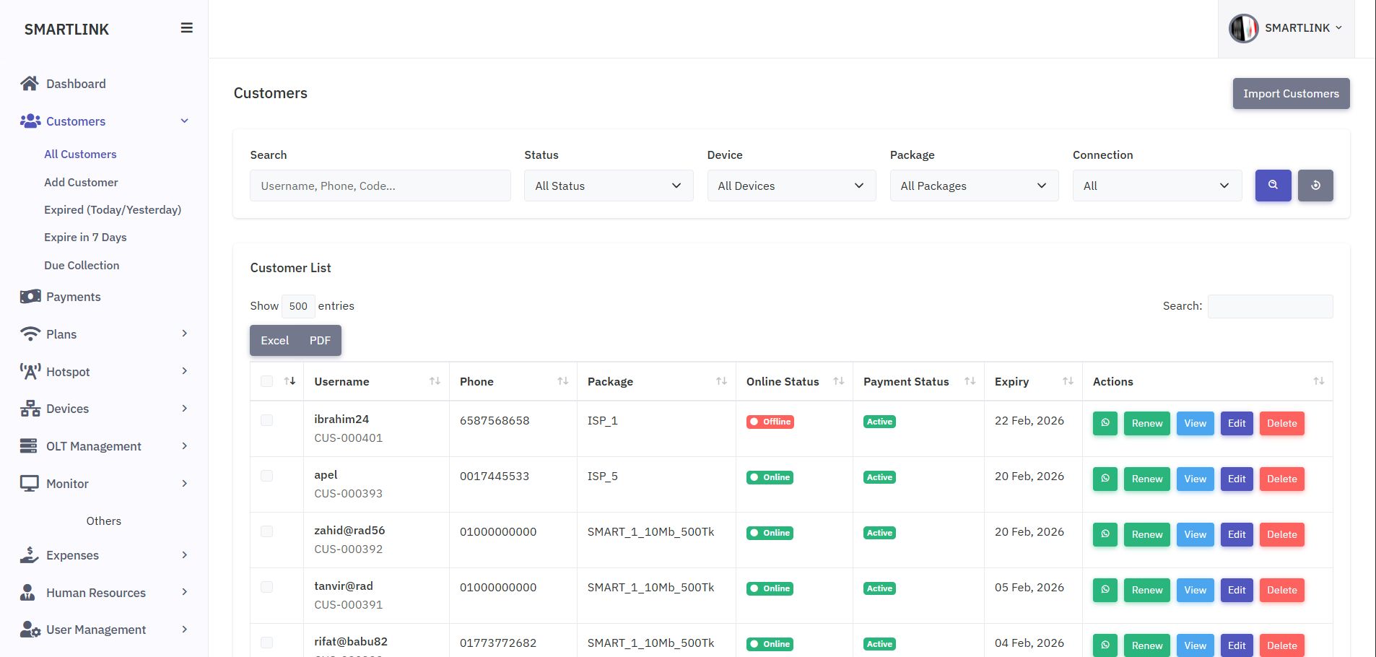The image size is (1376, 657).
Task: Check the select-all checkbox in table header
Action: pyautogui.click(x=267, y=381)
